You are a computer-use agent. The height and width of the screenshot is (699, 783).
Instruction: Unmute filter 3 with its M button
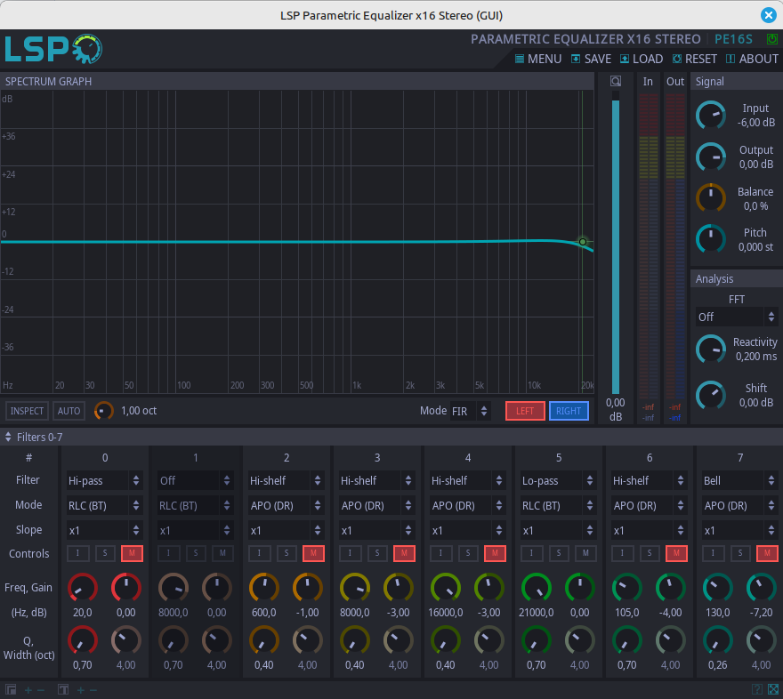tap(404, 553)
